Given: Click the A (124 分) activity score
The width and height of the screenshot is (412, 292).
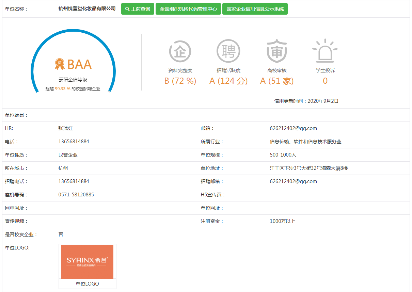Looking at the screenshot, I should pos(228,81).
